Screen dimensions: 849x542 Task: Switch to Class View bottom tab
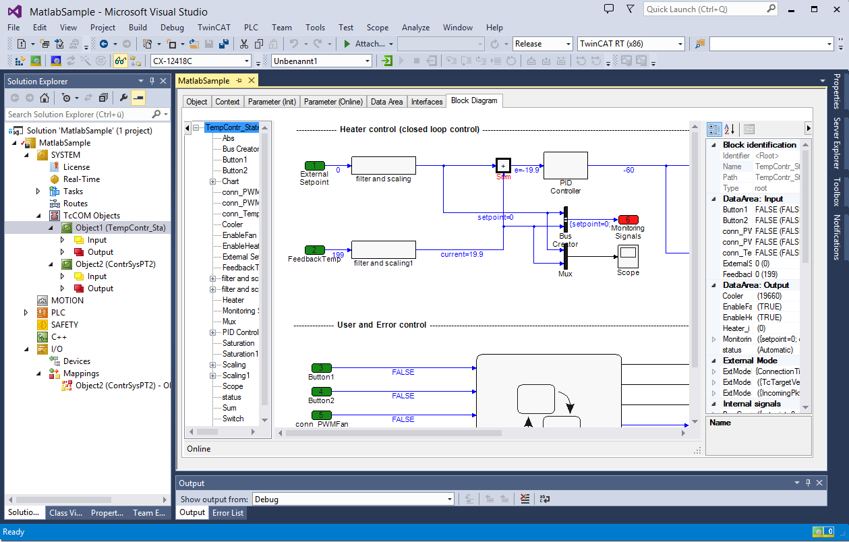66,513
